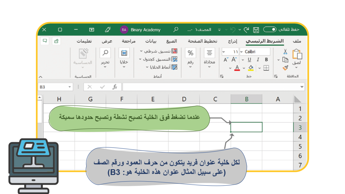Select column D header
The width and height of the screenshot is (345, 194).
coord(184,99)
